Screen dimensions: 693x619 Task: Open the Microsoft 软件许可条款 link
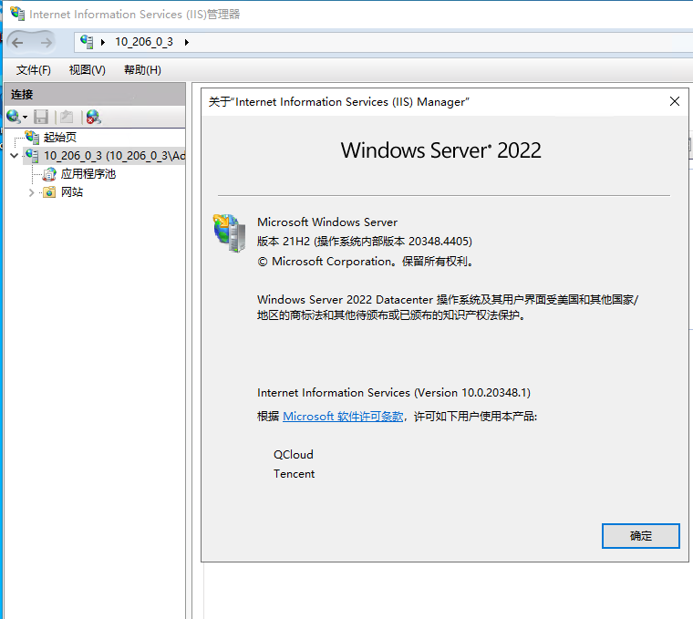tap(343, 417)
